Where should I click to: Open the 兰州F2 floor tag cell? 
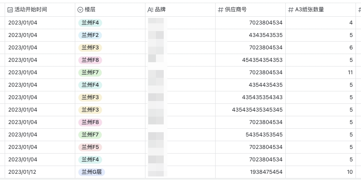tap(90, 35)
